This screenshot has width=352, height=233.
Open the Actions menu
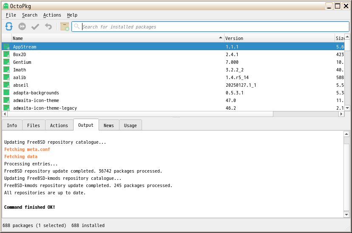[52, 15]
